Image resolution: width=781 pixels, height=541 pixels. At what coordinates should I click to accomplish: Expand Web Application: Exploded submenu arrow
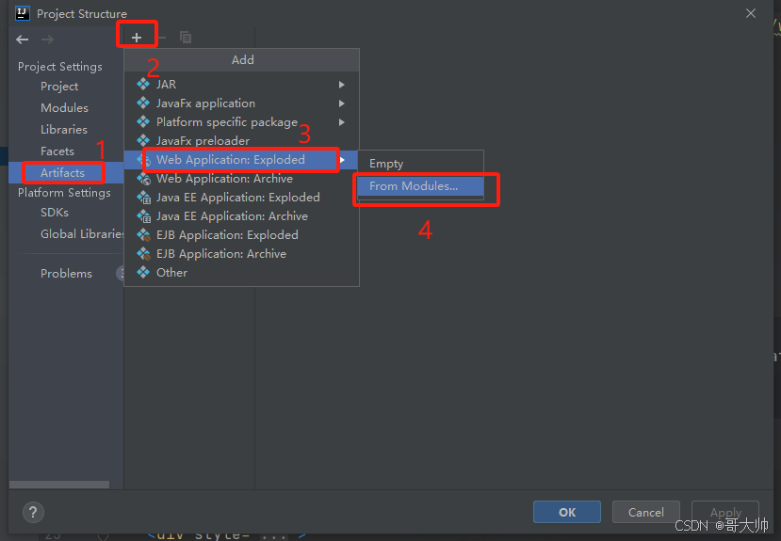(x=342, y=160)
